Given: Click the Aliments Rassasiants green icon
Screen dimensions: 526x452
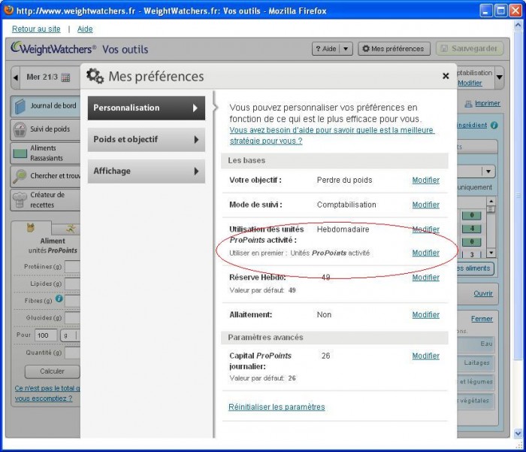Looking at the screenshot, I should [x=20, y=153].
